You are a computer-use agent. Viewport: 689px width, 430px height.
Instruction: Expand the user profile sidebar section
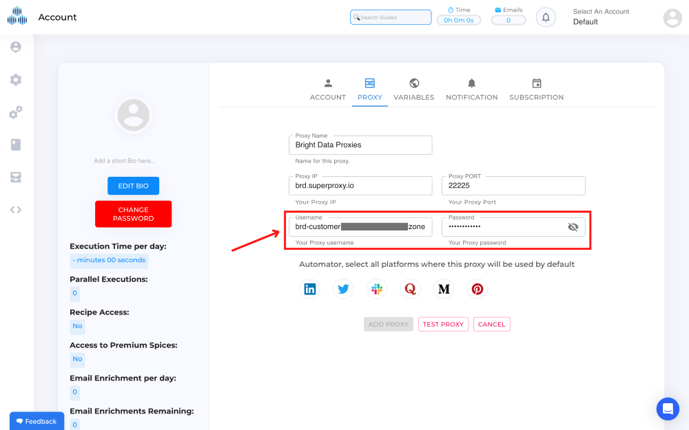click(15, 47)
